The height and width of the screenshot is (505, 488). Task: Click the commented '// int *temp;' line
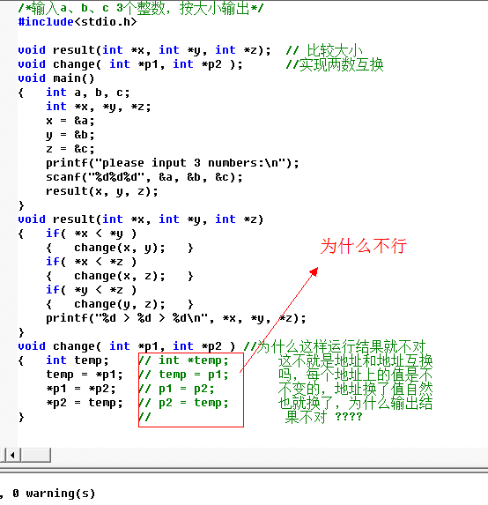[x=183, y=360]
